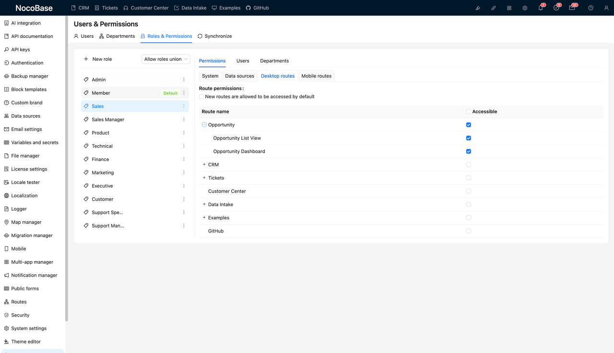Click the rocket icon in the top bar

coord(494,8)
